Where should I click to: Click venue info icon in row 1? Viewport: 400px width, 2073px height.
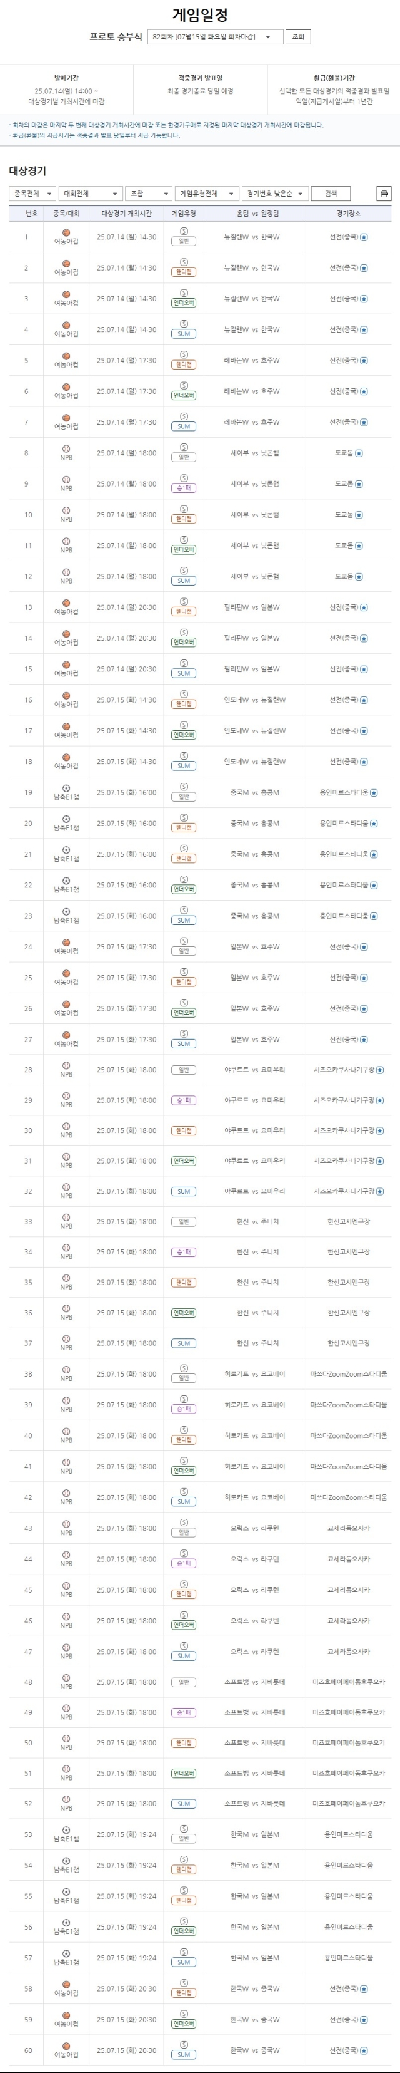point(364,237)
